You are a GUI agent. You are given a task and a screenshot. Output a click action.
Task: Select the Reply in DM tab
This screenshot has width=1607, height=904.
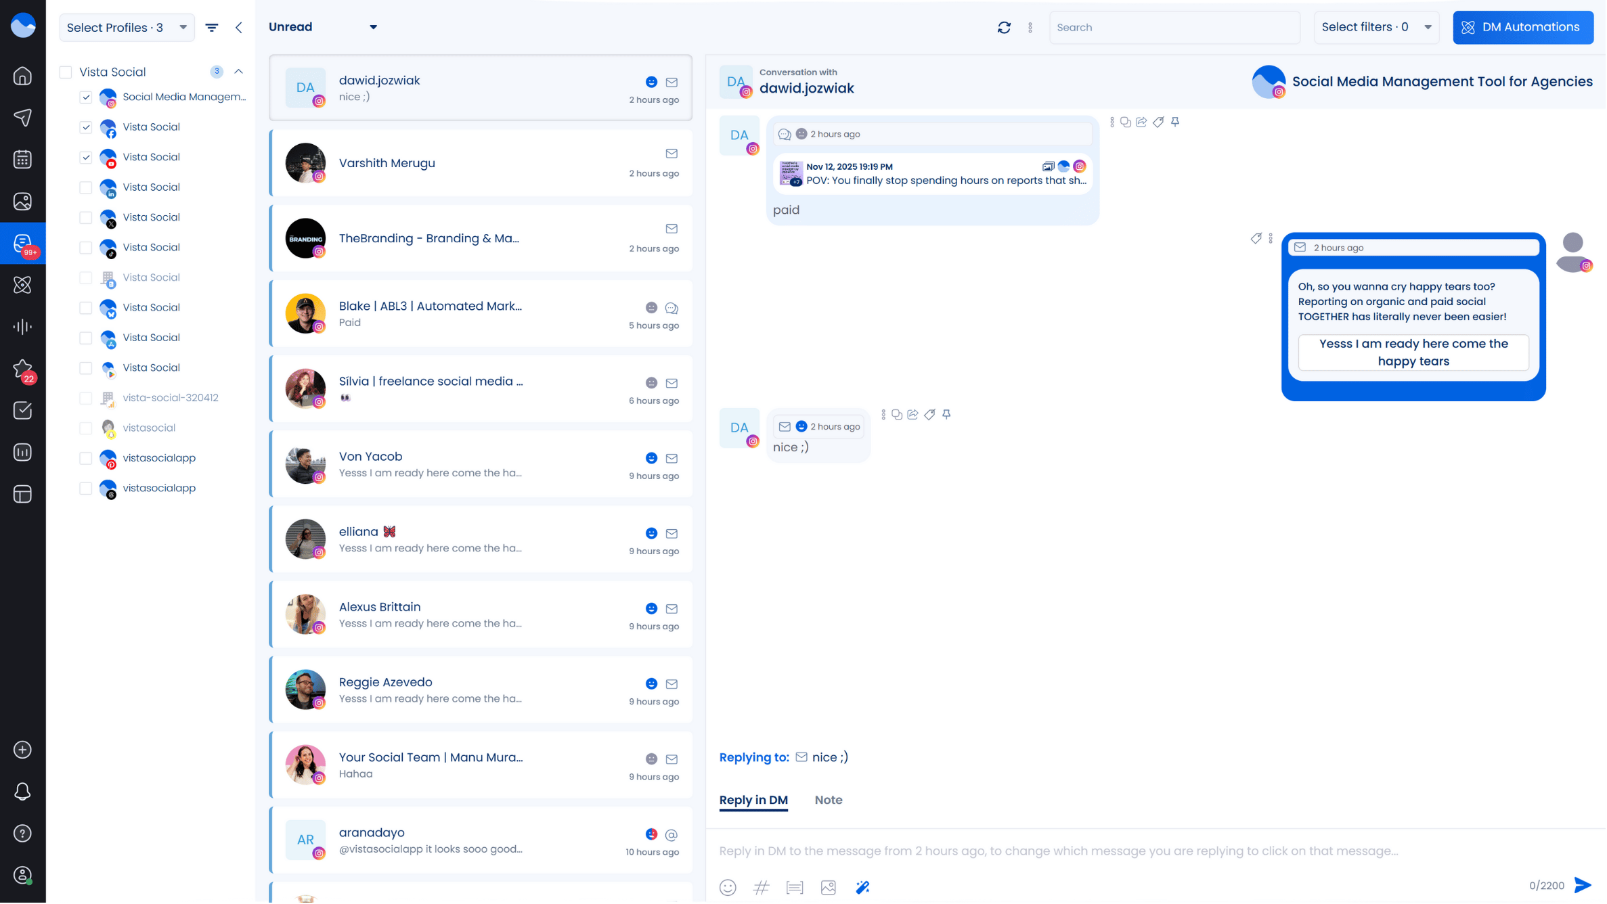coord(753,800)
